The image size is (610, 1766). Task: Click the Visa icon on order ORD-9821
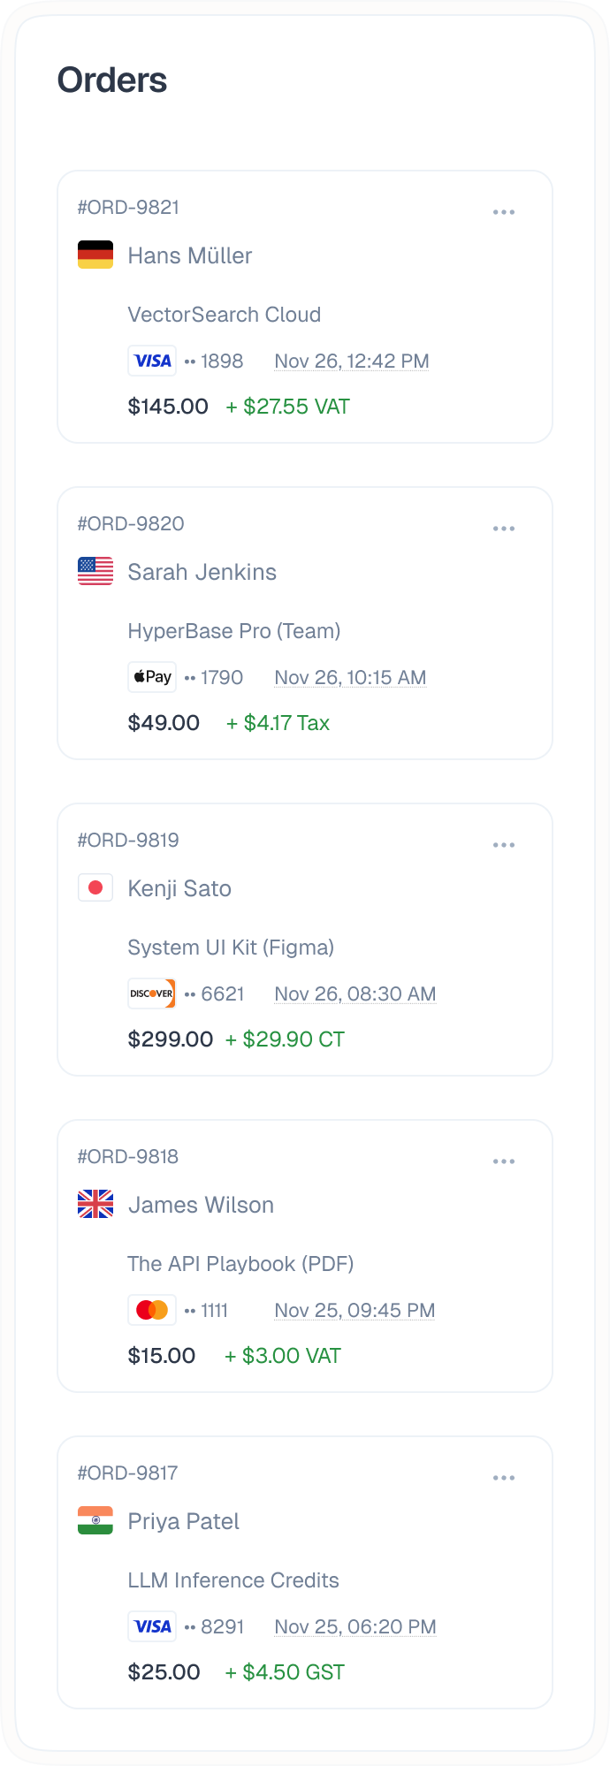(x=151, y=361)
